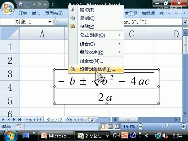Choose 粘贴(P) from context menu
This screenshot has width=188, height=141.
(x=96, y=26)
